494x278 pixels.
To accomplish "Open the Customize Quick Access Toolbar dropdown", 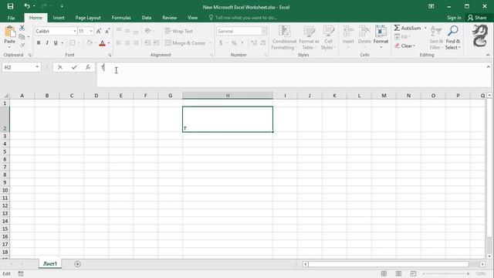I will (62, 6).
